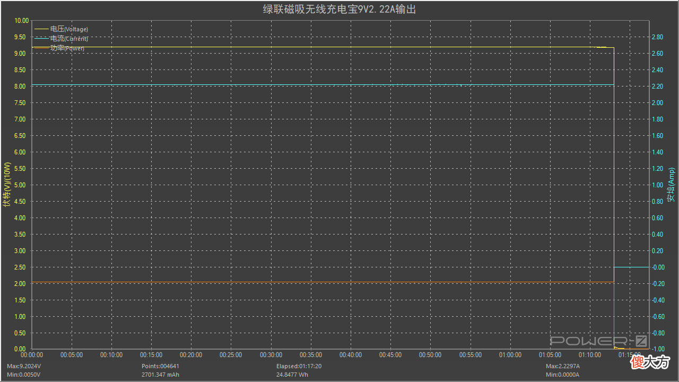Click the 2.40 ampere axis label

coord(657,70)
